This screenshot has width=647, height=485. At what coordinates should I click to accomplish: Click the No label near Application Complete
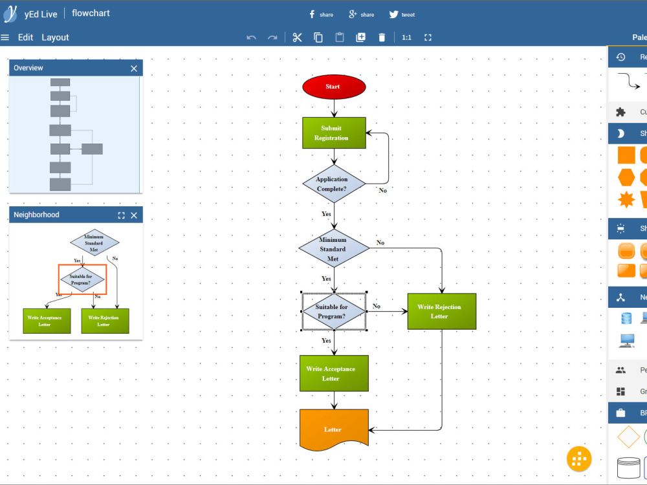coord(382,191)
